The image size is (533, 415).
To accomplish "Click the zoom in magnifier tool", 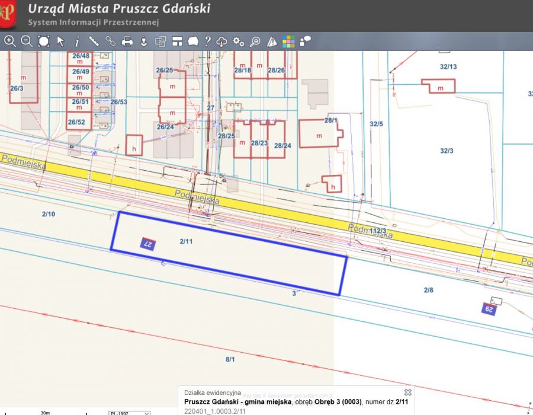I will (x=9, y=41).
